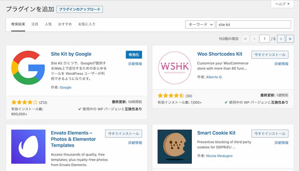
Task: Open 詳細情報 for Woo Shortcodes Kit
Action: pyautogui.click(x=281, y=64)
